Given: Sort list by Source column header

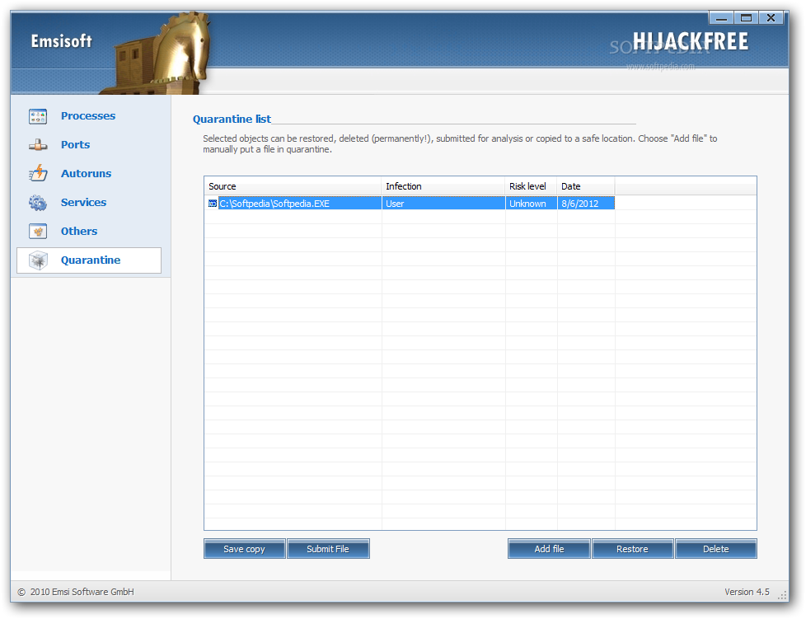Looking at the screenshot, I should (x=293, y=186).
